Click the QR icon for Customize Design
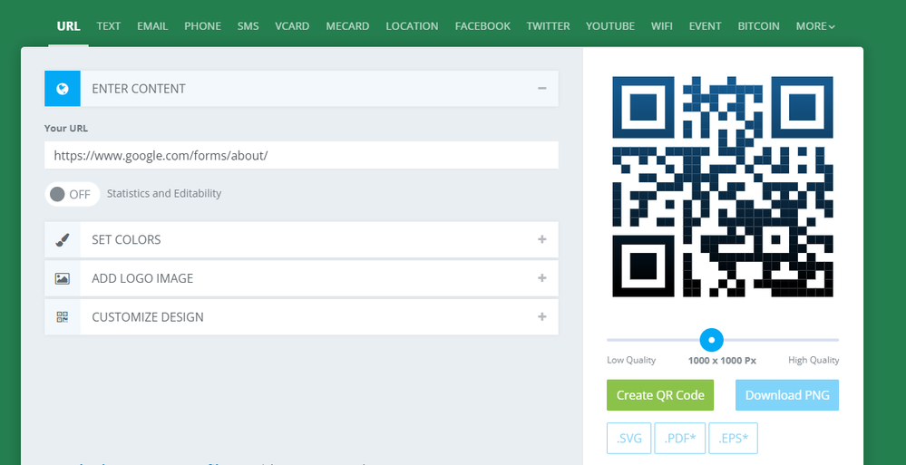The width and height of the screenshot is (906, 465). pos(63,317)
